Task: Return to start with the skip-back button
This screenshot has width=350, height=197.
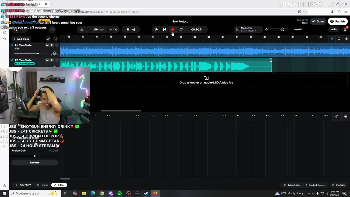Action: (x=165, y=30)
